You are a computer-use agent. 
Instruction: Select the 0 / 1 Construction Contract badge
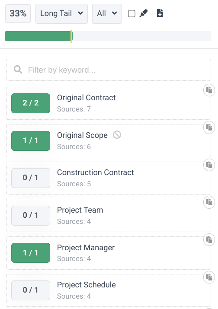point(31,178)
